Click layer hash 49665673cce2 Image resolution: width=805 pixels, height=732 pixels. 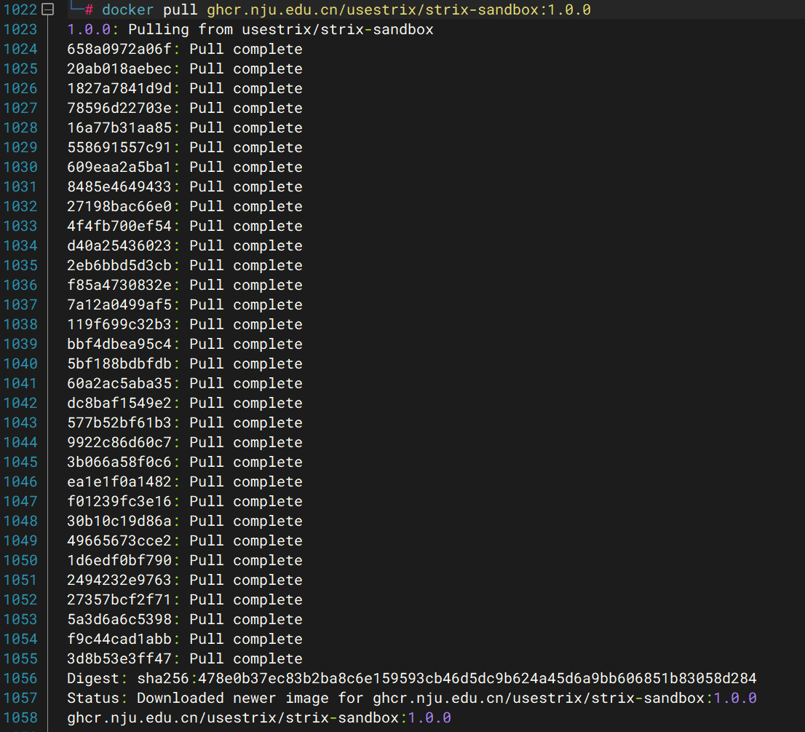click(x=119, y=541)
